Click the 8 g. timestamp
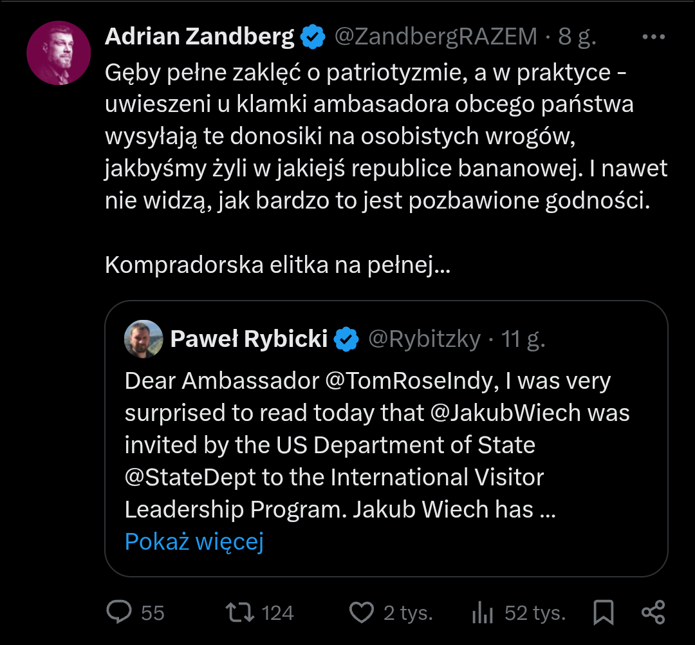695x645 pixels. (x=577, y=37)
